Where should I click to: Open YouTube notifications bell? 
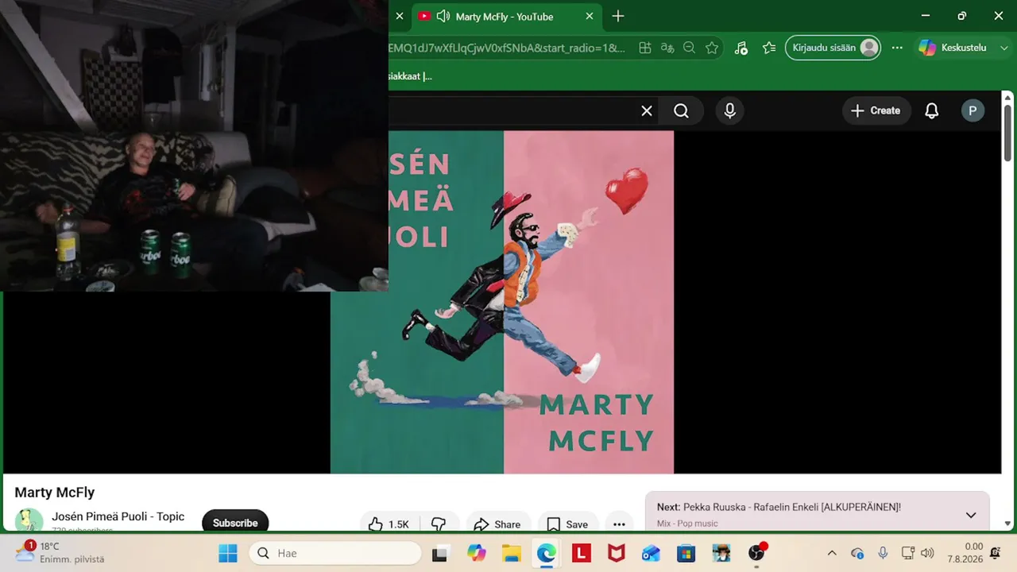click(932, 111)
